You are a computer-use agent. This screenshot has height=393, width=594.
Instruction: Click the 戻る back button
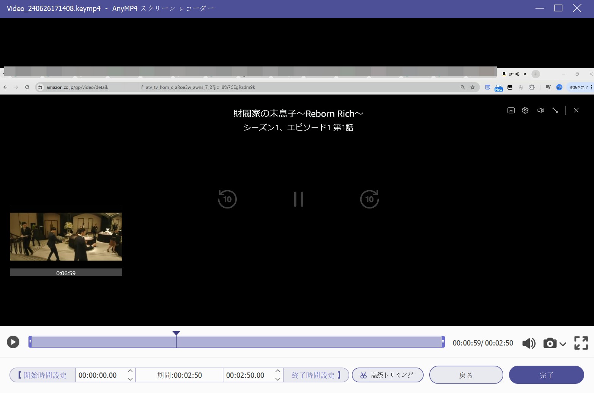[466, 375]
